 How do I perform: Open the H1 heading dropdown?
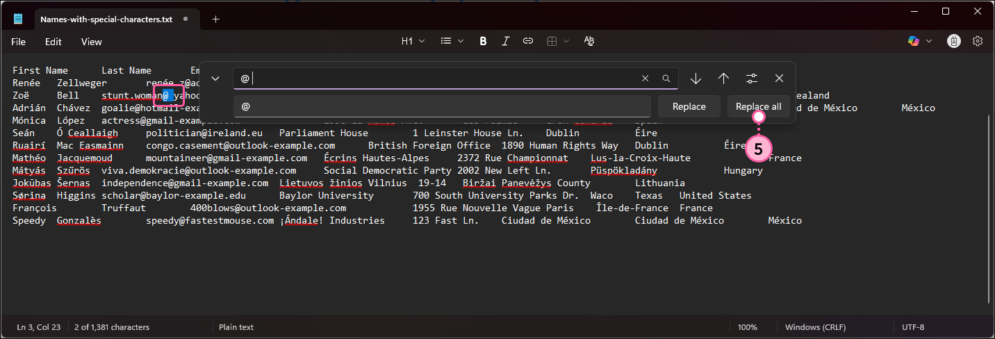pos(413,41)
